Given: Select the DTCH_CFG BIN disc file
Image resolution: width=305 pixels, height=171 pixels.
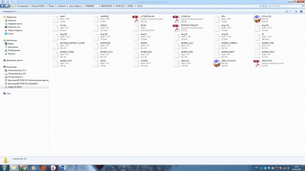Looking at the screenshot, I should (x=257, y=18).
